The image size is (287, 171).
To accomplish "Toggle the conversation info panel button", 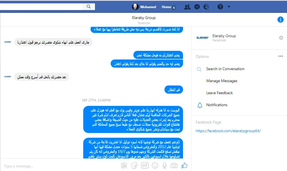I will 280,19.
